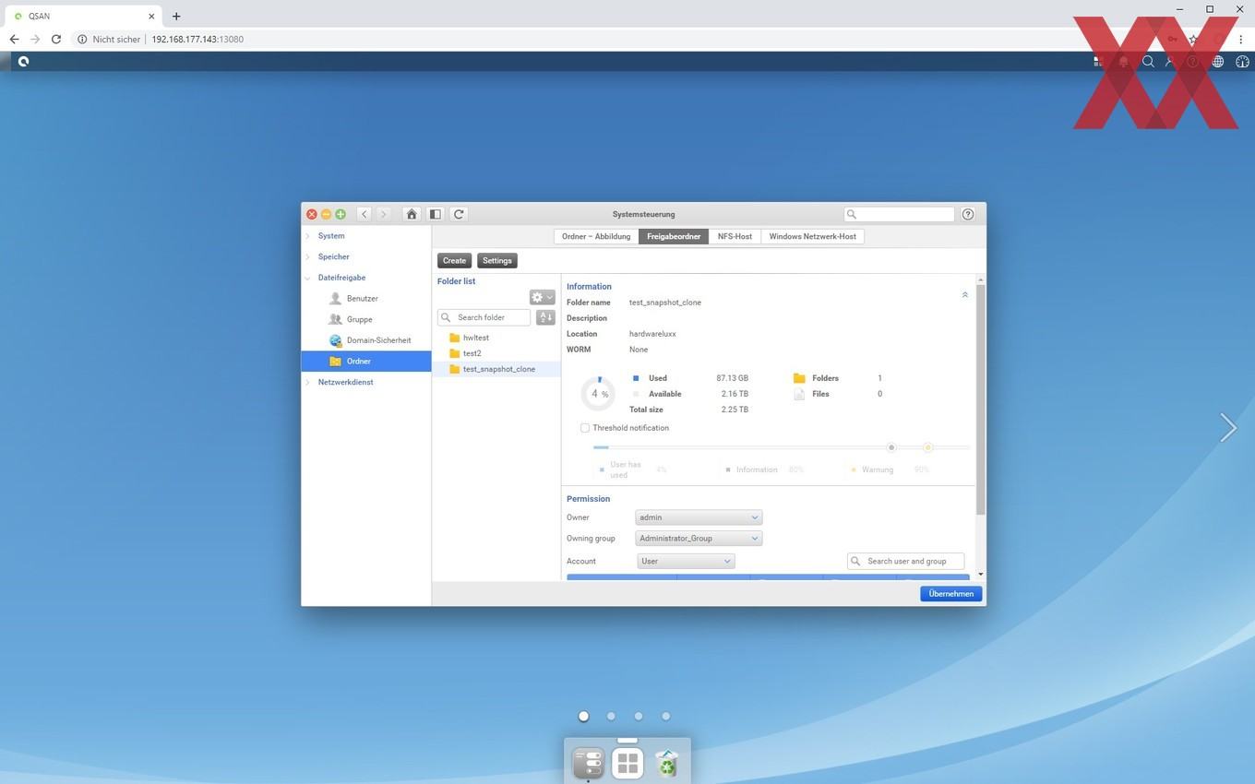Open the Account User dropdown
This screenshot has height=784, width=1255.
click(x=686, y=561)
